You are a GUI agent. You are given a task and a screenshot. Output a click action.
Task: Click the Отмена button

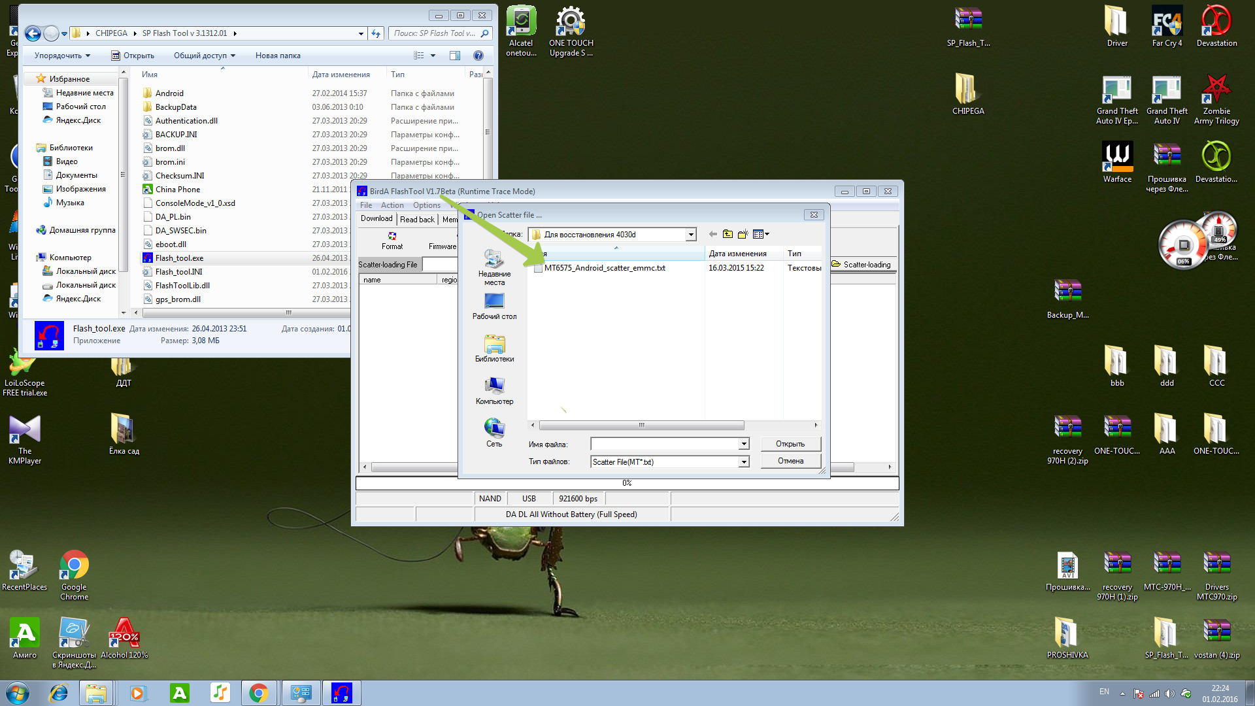coord(790,461)
